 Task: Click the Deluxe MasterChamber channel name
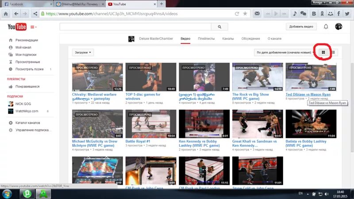[x=156, y=38]
